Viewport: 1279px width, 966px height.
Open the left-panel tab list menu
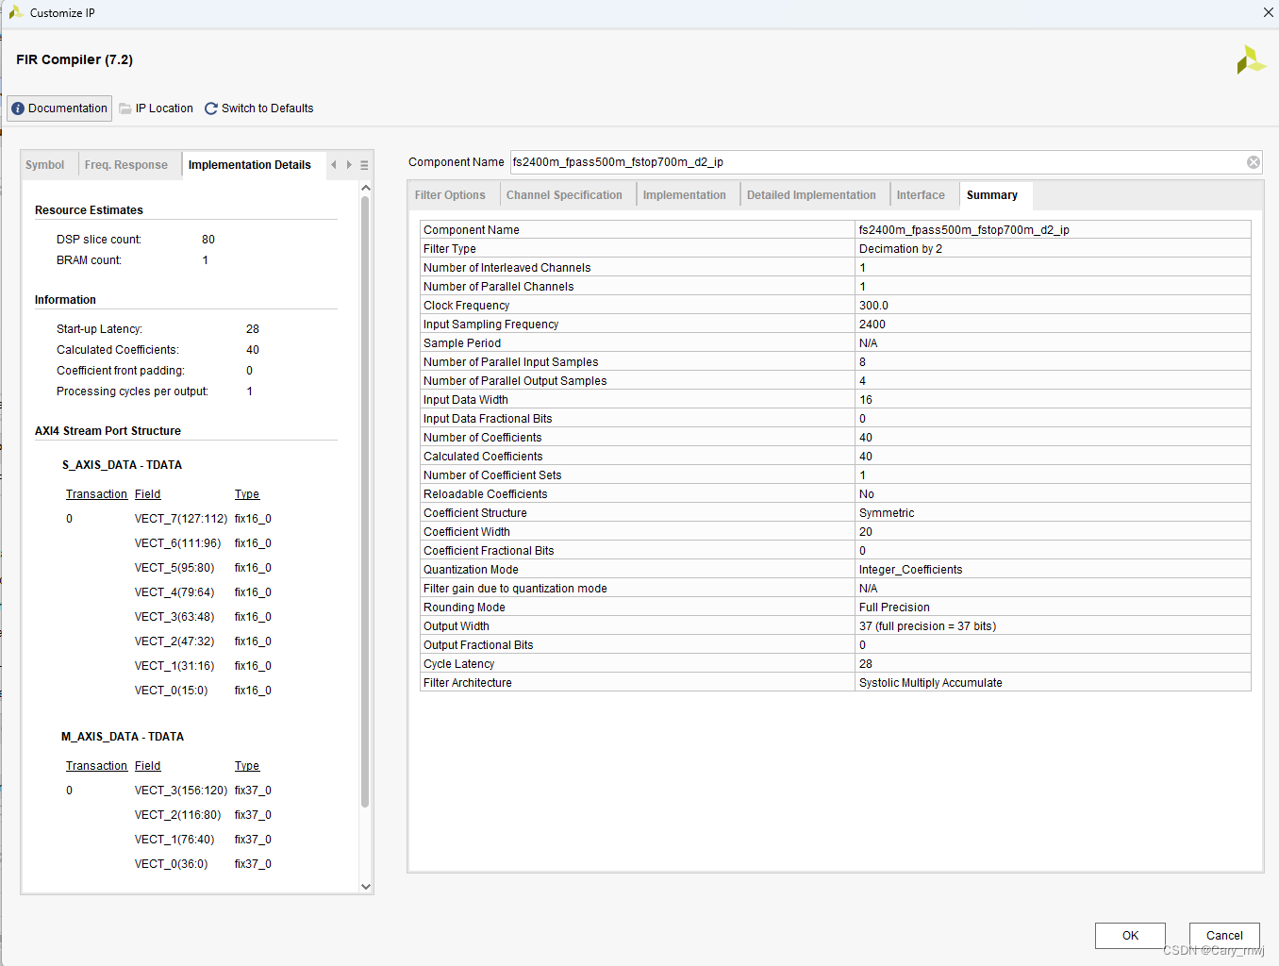pyautogui.click(x=364, y=165)
